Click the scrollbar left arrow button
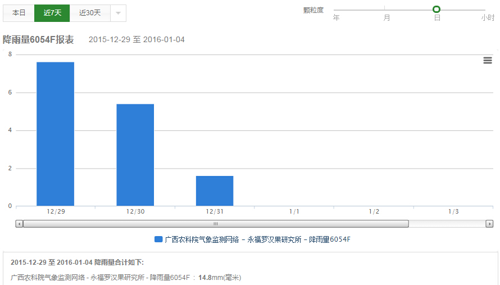The image size is (500, 285). (20, 224)
